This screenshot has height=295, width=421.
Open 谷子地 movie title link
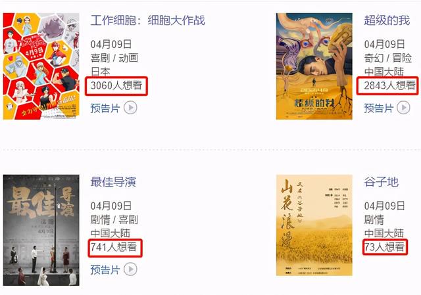382,182
